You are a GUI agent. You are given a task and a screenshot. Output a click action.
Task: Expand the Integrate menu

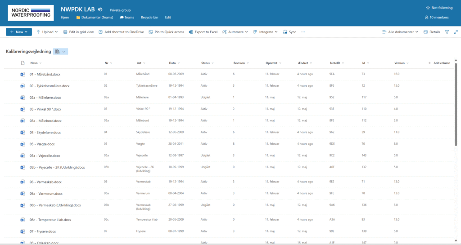[x=266, y=32]
